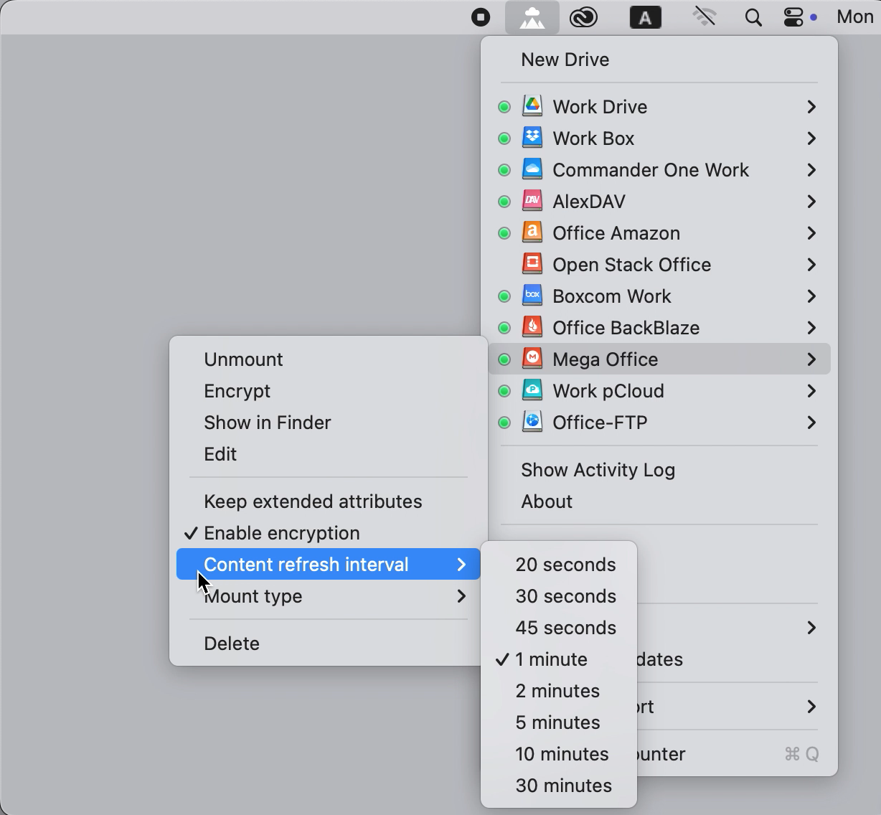Screen dimensions: 881x815
Task: Choose Delete from the submenu
Action: coord(329,644)
